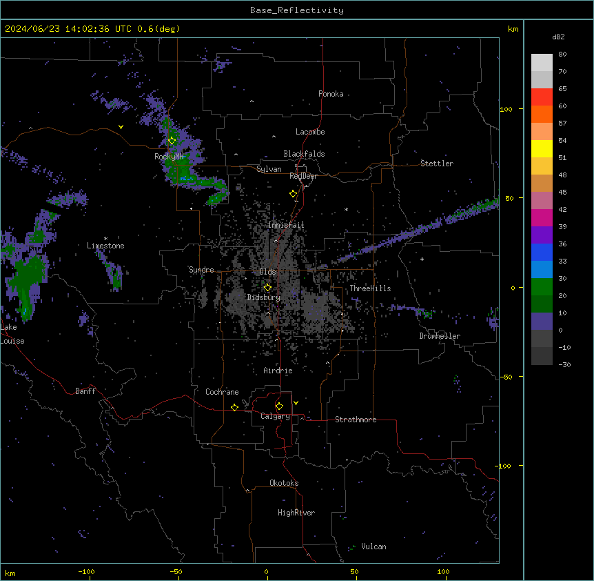
Task: Click the RedDeer city label
Action: pos(303,176)
